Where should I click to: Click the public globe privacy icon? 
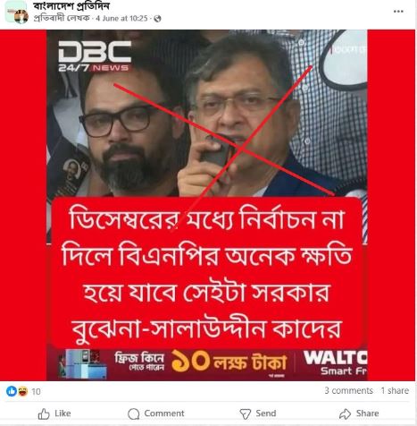(157, 19)
